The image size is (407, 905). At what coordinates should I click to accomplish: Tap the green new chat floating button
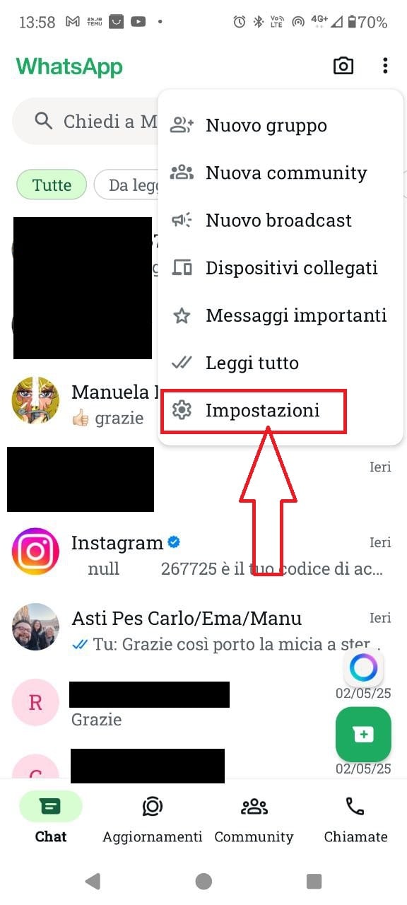pos(363,734)
